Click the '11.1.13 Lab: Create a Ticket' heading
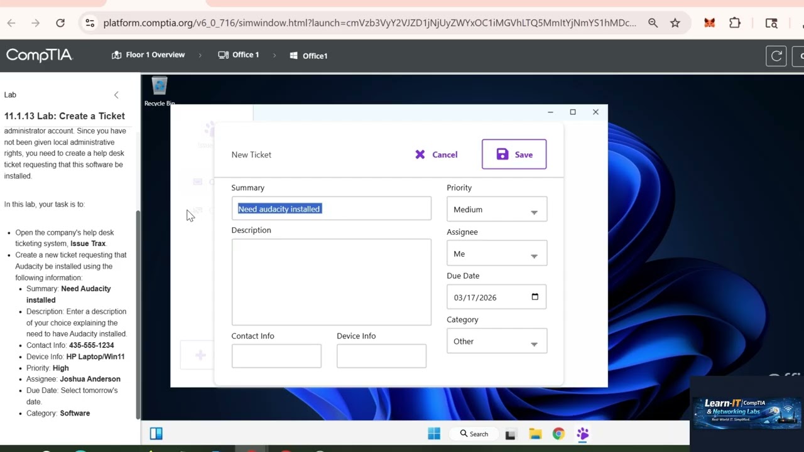The width and height of the screenshot is (804, 452). (65, 116)
